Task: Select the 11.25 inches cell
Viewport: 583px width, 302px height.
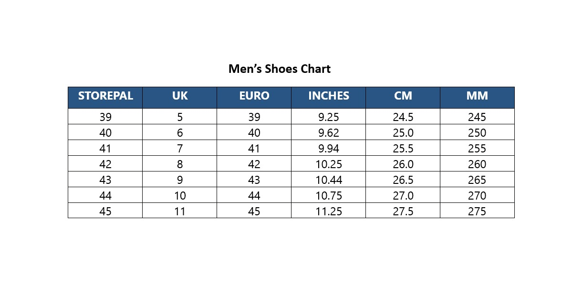Action: pyautogui.click(x=329, y=211)
